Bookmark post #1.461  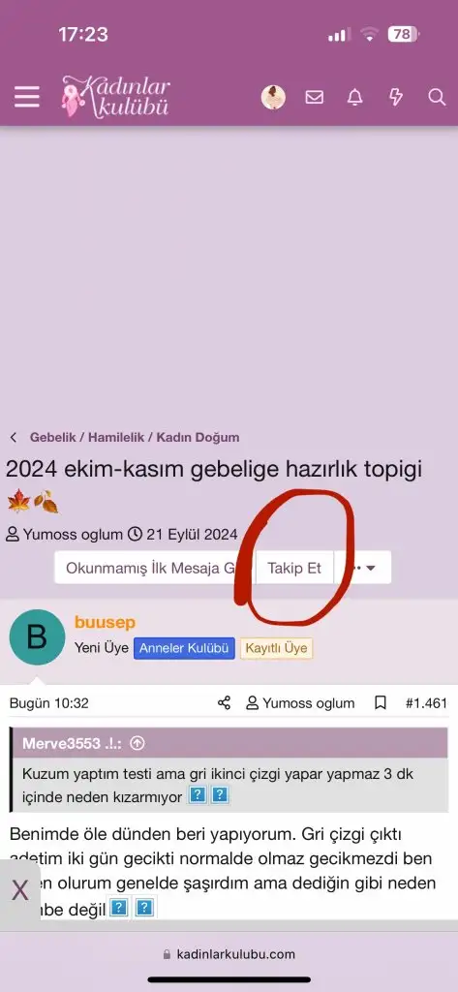[x=381, y=703]
